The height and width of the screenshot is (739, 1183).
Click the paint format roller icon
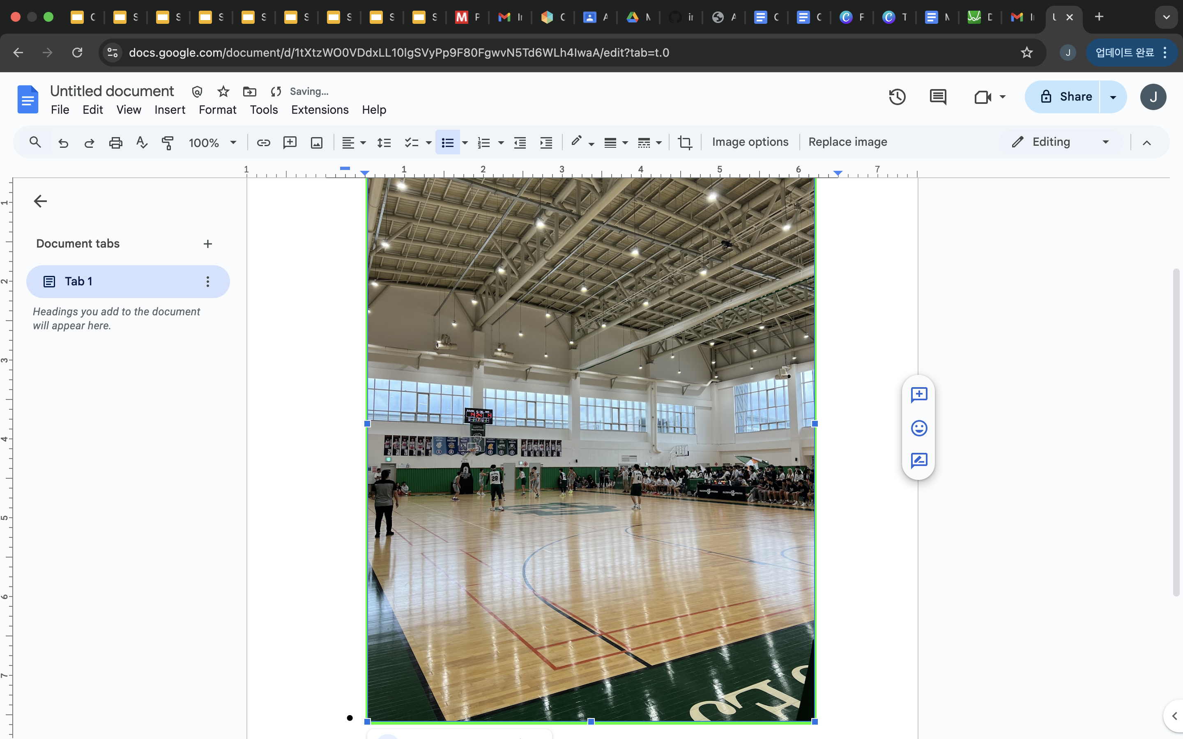[168, 142]
